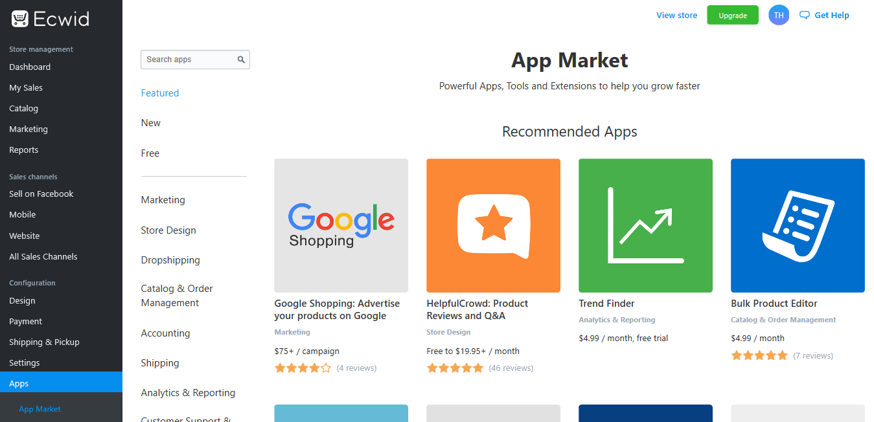The width and height of the screenshot is (874, 422).
Task: Open the Dashboard menu item
Action: point(30,67)
